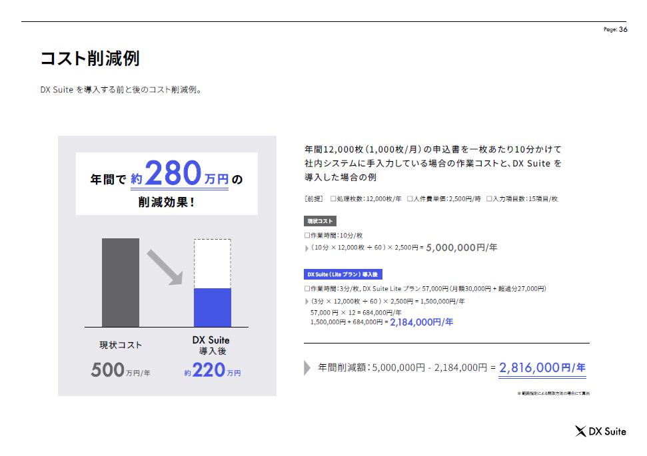Select the gray 現状コスト tag

coord(320,221)
